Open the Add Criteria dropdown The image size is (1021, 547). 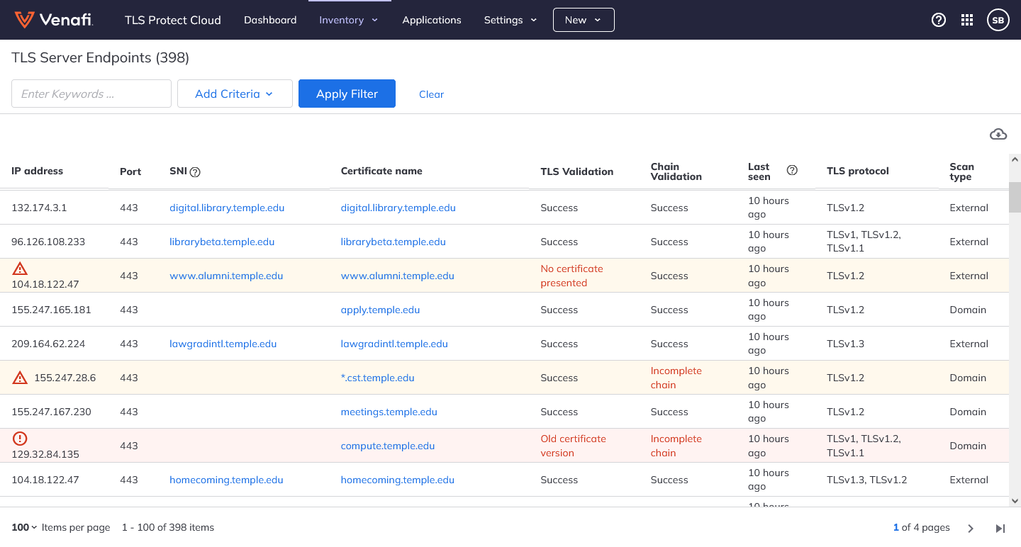tap(235, 93)
